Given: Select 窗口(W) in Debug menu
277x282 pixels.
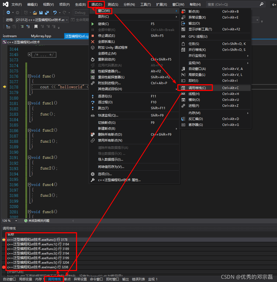Looking at the screenshot, I should [134, 11].
